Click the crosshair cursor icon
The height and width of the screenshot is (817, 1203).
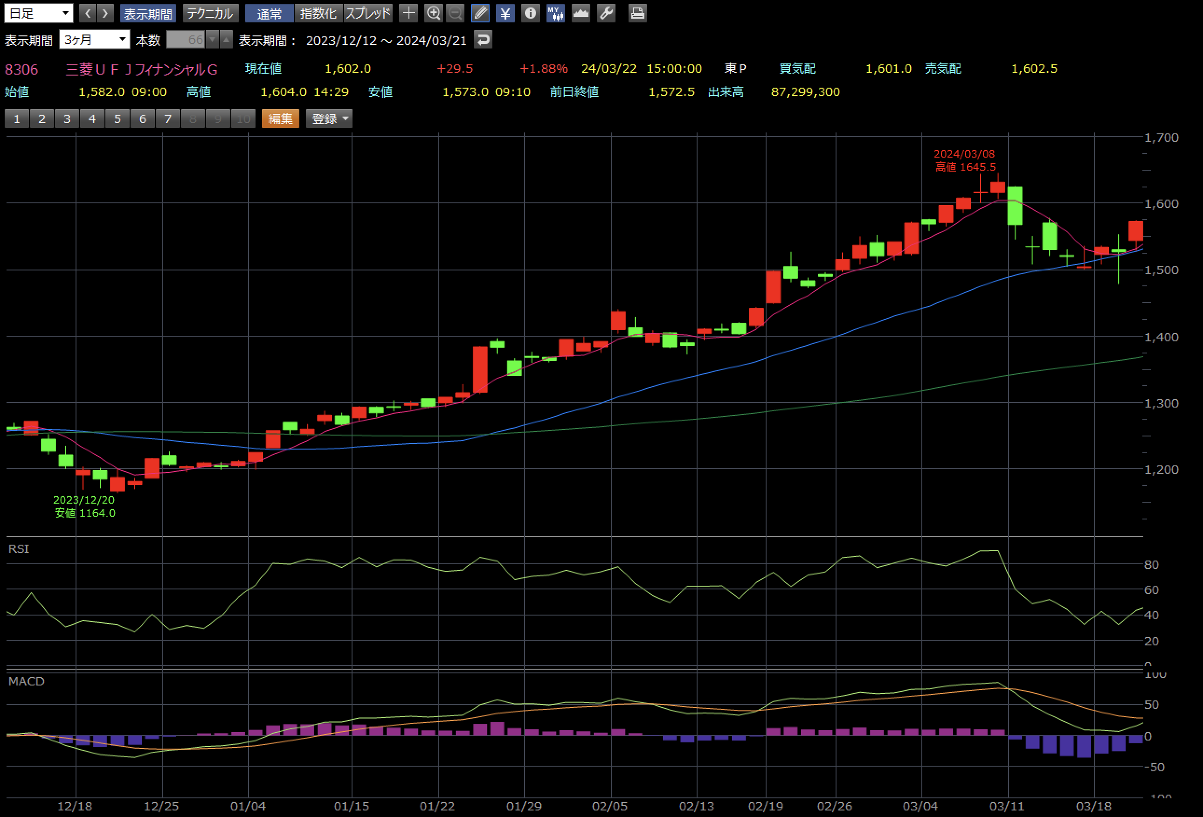[408, 13]
